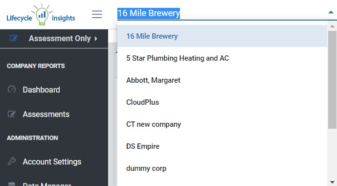Screen dimensions: 337x186
Task: Click the Dashboard gauge icon
Action: pyautogui.click(x=12, y=89)
